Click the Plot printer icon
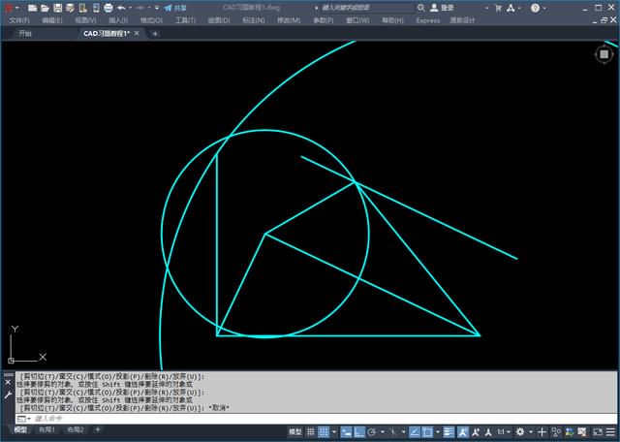This screenshot has height=442, width=620. 108,8
